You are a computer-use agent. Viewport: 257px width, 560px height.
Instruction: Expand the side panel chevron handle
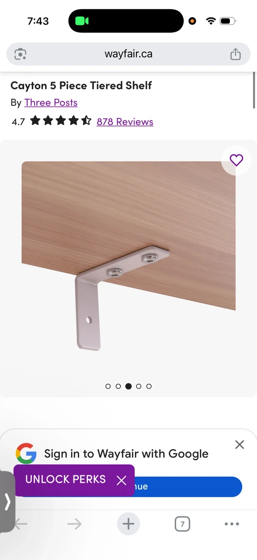coord(7,502)
